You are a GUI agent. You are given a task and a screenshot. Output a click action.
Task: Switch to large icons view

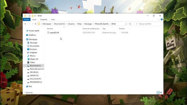pyautogui.click(x=161, y=93)
